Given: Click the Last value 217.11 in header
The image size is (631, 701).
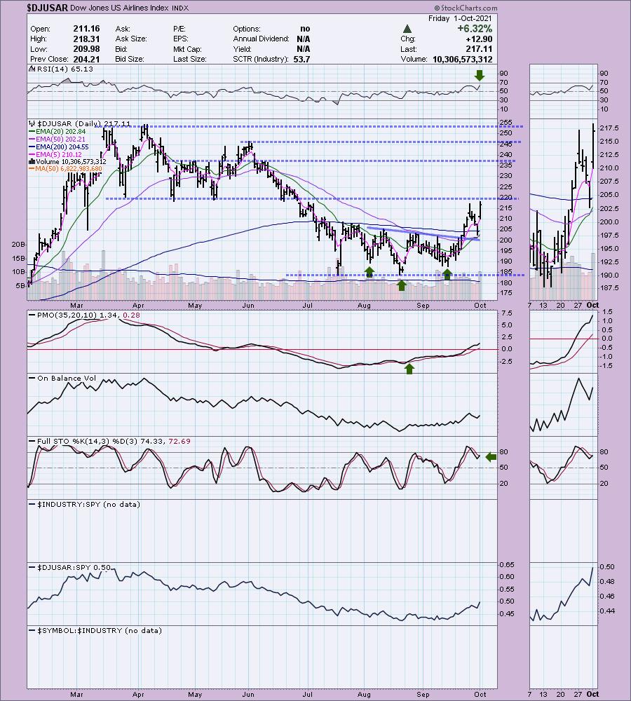Looking at the screenshot, I should click(479, 49).
